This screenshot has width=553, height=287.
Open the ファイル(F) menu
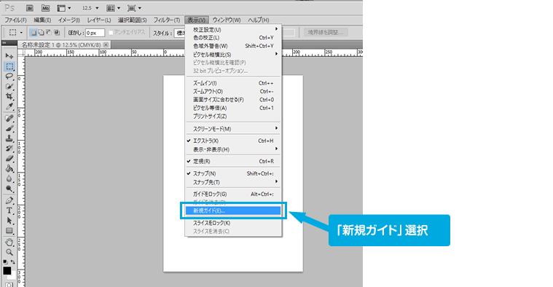point(15,20)
